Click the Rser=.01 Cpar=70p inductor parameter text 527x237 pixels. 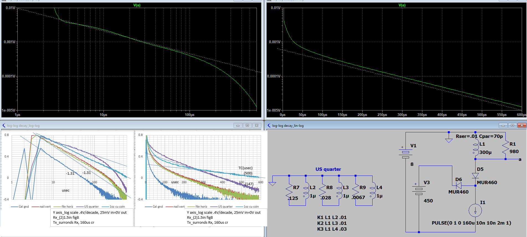coord(479,136)
